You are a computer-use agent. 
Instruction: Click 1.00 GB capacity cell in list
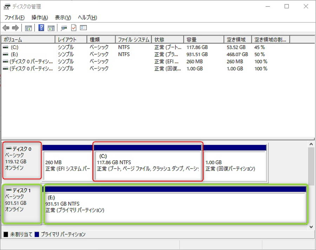[195, 68]
